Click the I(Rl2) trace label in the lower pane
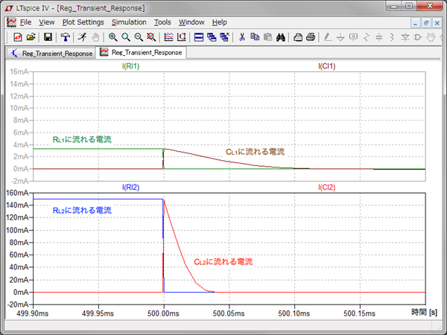 (x=131, y=187)
